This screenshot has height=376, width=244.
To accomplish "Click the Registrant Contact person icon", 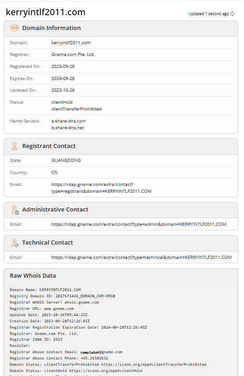I will click(14, 146).
